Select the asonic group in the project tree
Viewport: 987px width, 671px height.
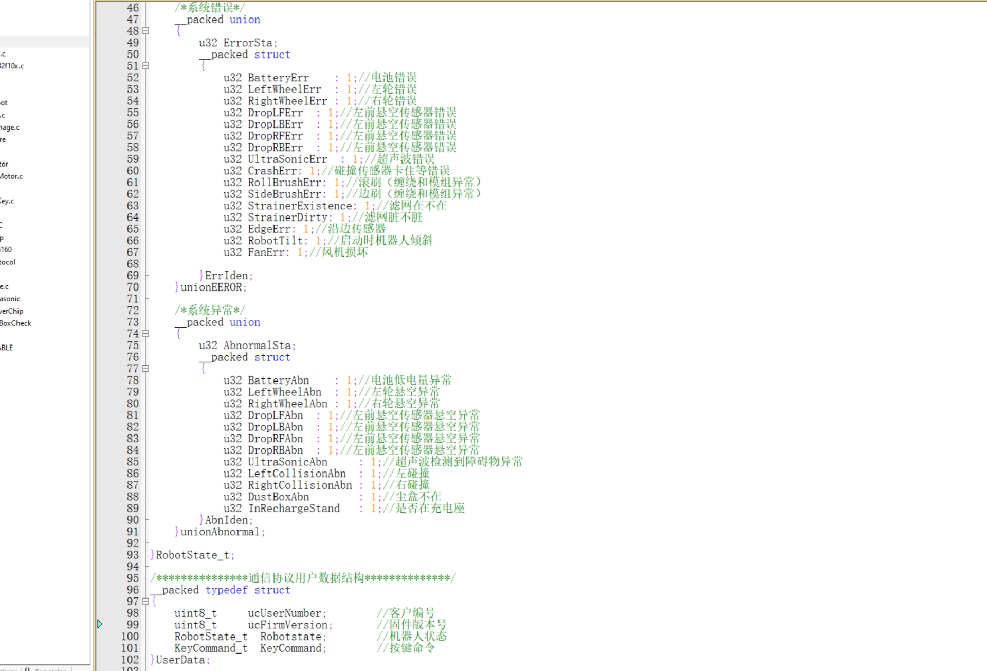coord(10,299)
